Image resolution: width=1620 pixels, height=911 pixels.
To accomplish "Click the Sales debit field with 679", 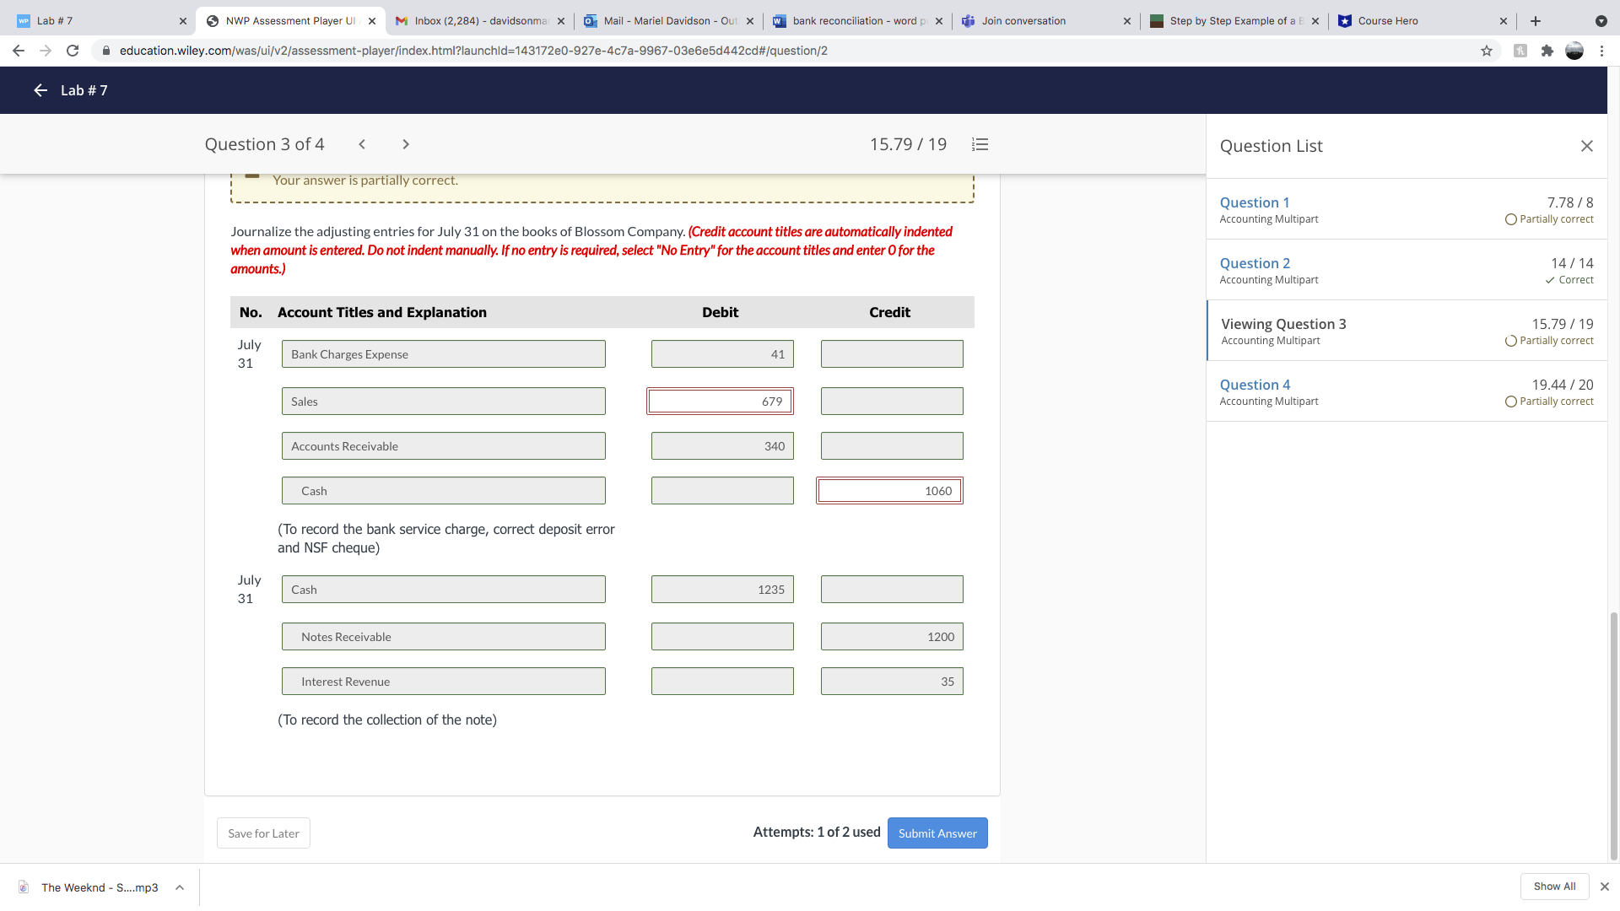I will coord(720,402).
